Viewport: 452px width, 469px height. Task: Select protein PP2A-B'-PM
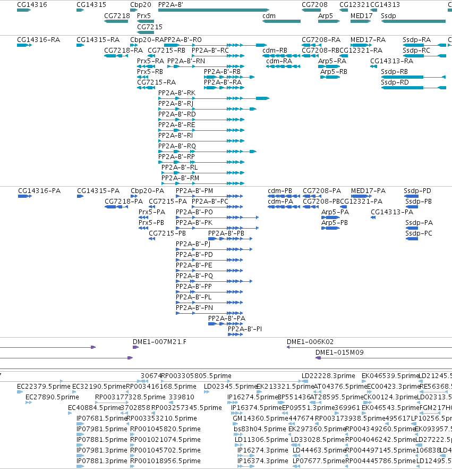(194, 191)
